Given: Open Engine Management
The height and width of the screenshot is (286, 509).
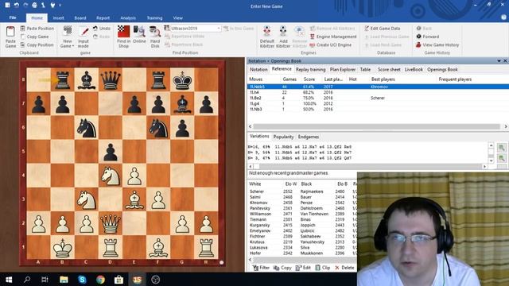Looking at the screenshot, I should coord(333,37).
